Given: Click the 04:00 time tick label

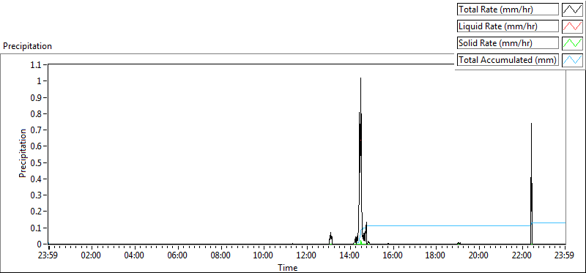Looking at the screenshot, I should [x=134, y=256].
